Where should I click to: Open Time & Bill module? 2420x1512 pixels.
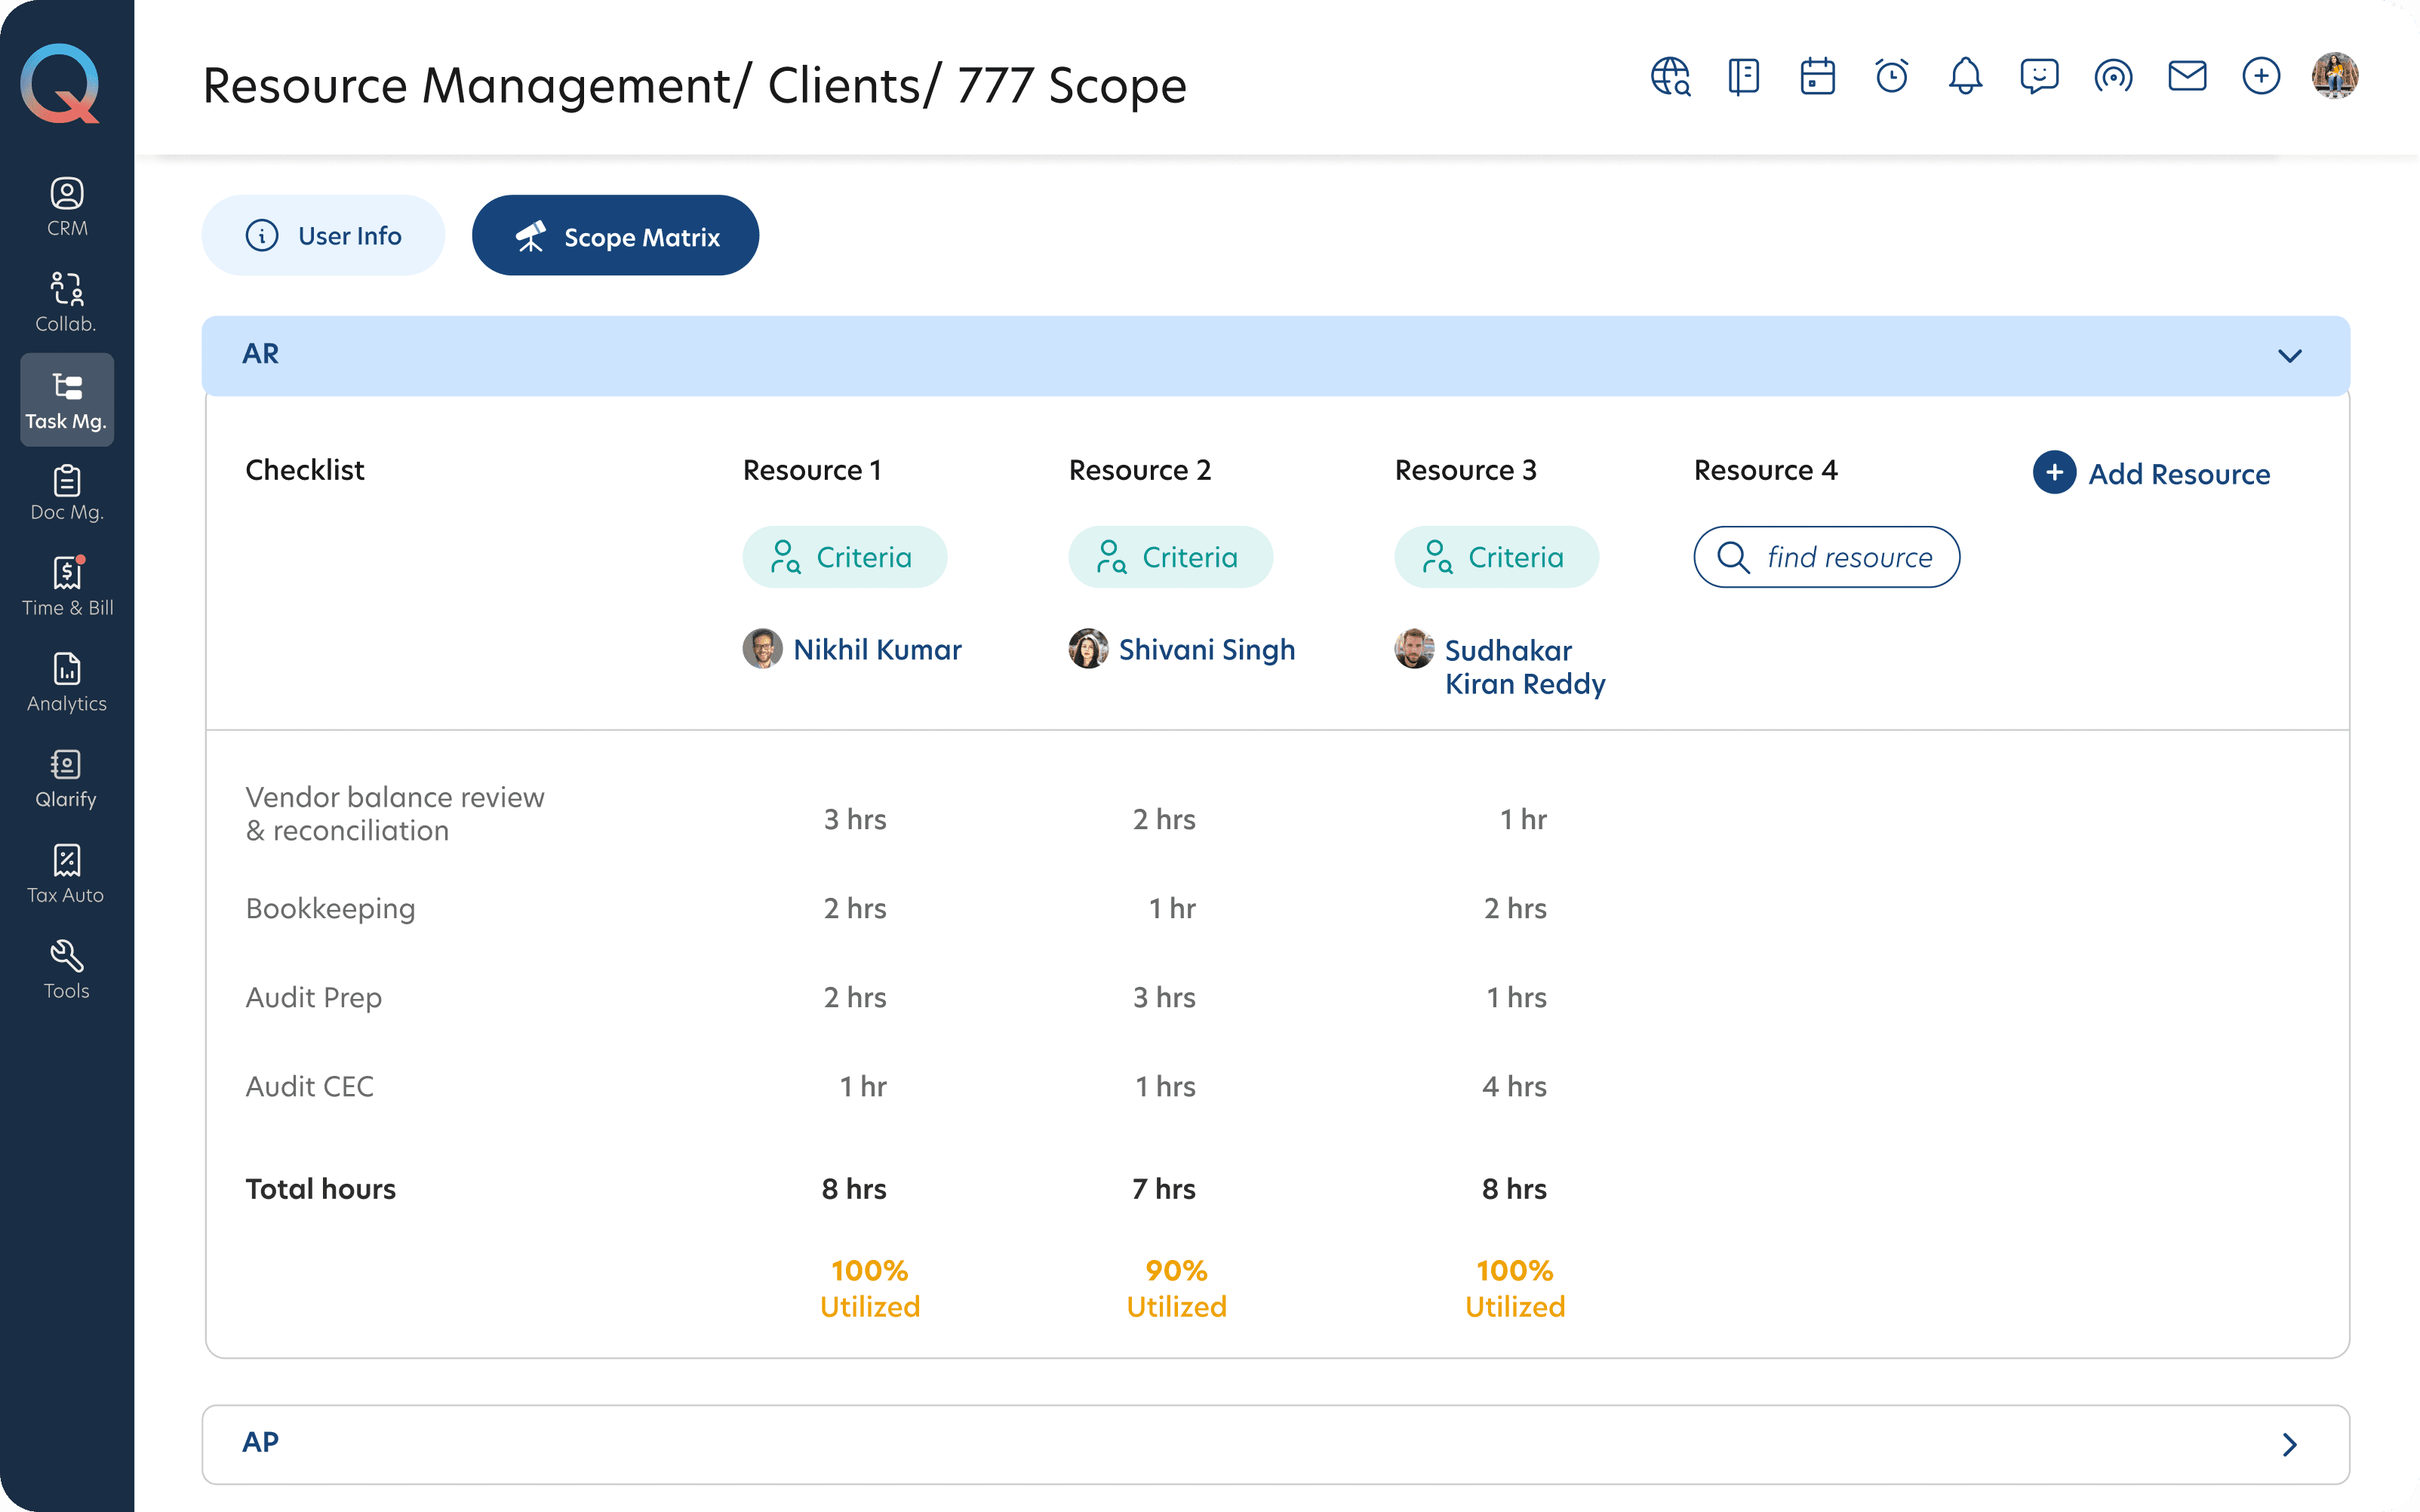pos(67,586)
